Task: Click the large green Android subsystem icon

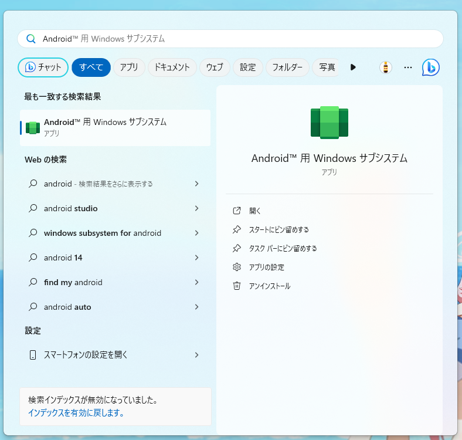Action: click(x=329, y=123)
